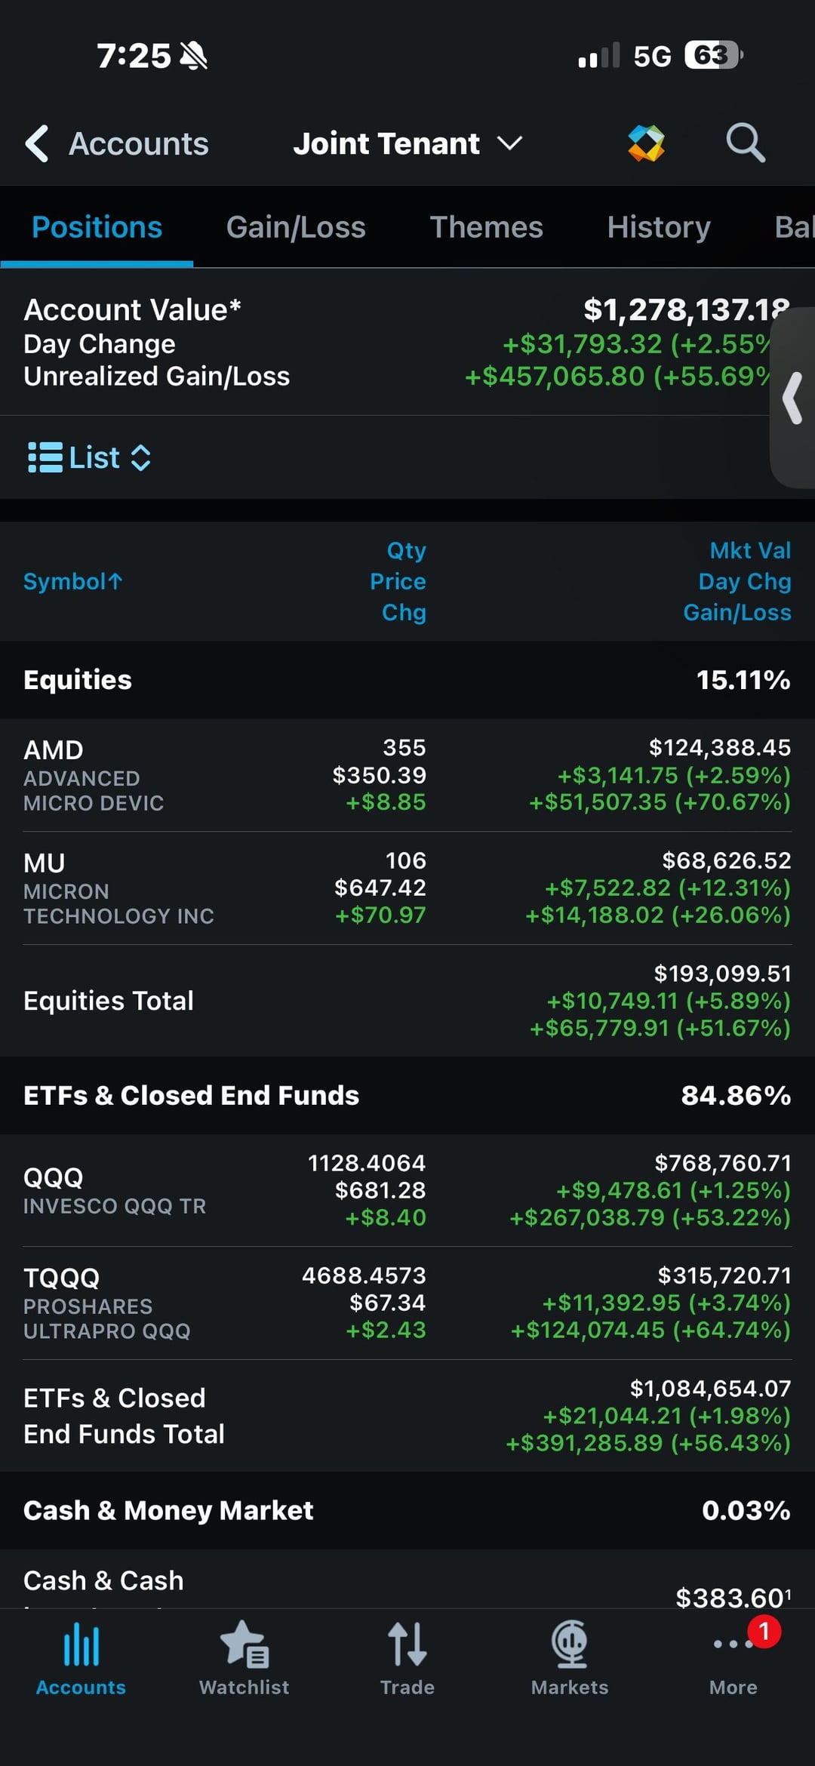Pull out the side panel arrow handle
Screen dimensions: 815x1766
point(793,398)
